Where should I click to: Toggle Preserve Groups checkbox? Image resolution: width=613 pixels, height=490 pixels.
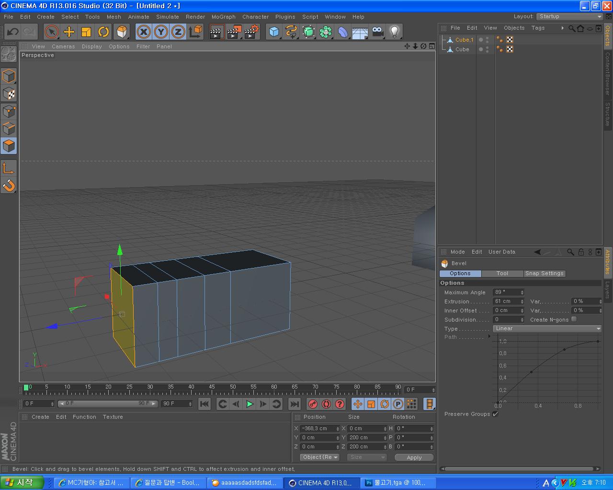pos(495,414)
